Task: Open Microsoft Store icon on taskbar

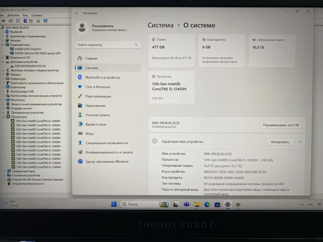Action: pyautogui.click(x=217, y=205)
